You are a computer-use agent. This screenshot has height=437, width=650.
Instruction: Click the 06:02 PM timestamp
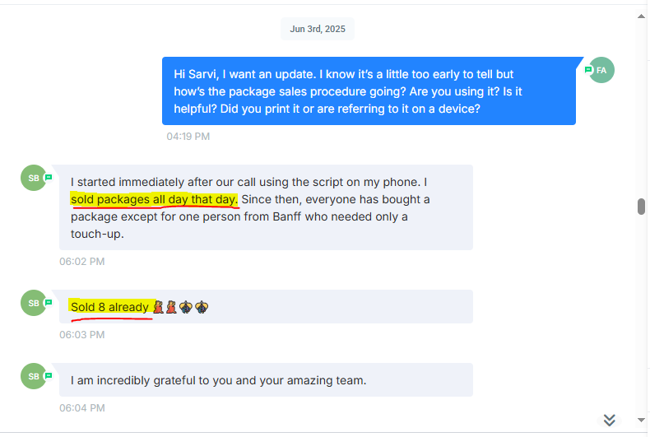pyautogui.click(x=81, y=262)
